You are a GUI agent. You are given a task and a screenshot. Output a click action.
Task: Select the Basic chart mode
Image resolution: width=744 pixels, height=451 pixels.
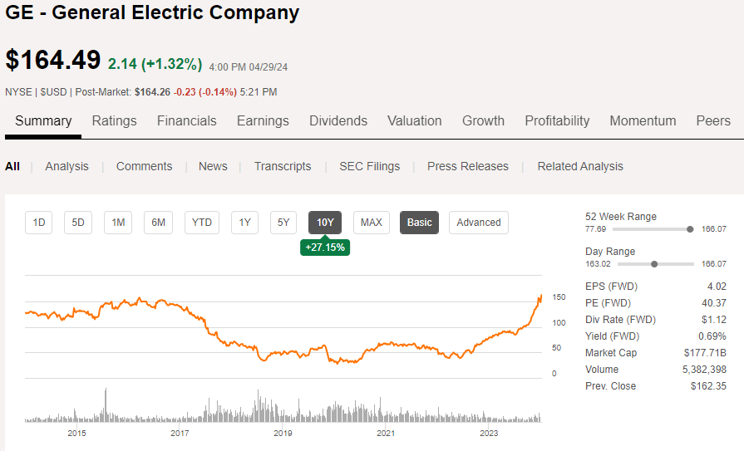point(419,222)
